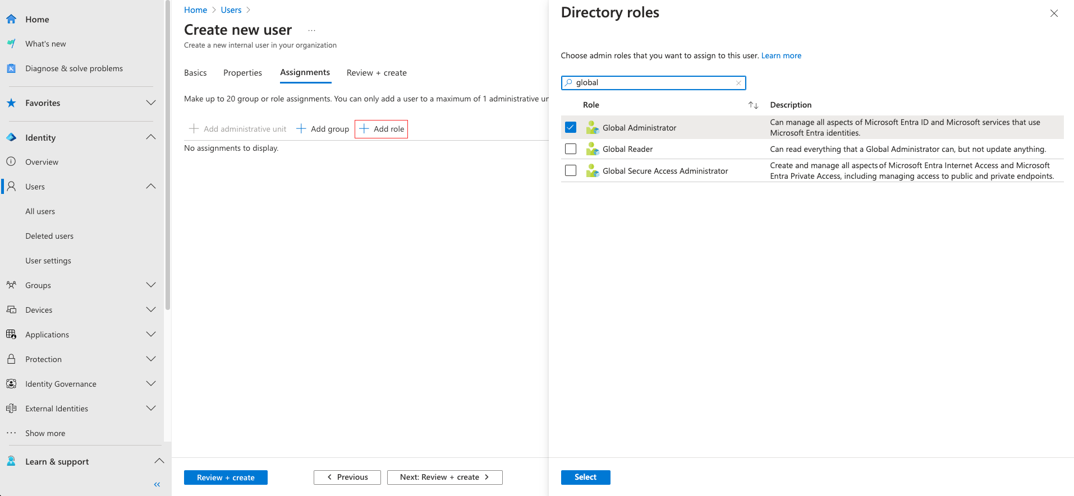
Task: Expand the Groups section chevron
Action: tap(151, 285)
